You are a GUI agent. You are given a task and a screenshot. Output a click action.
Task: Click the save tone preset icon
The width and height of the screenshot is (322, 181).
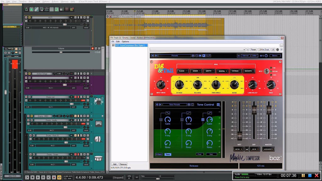189,105
